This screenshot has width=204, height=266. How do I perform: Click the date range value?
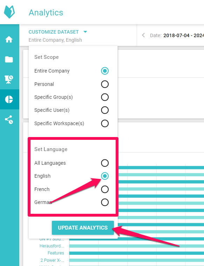pos(184,35)
